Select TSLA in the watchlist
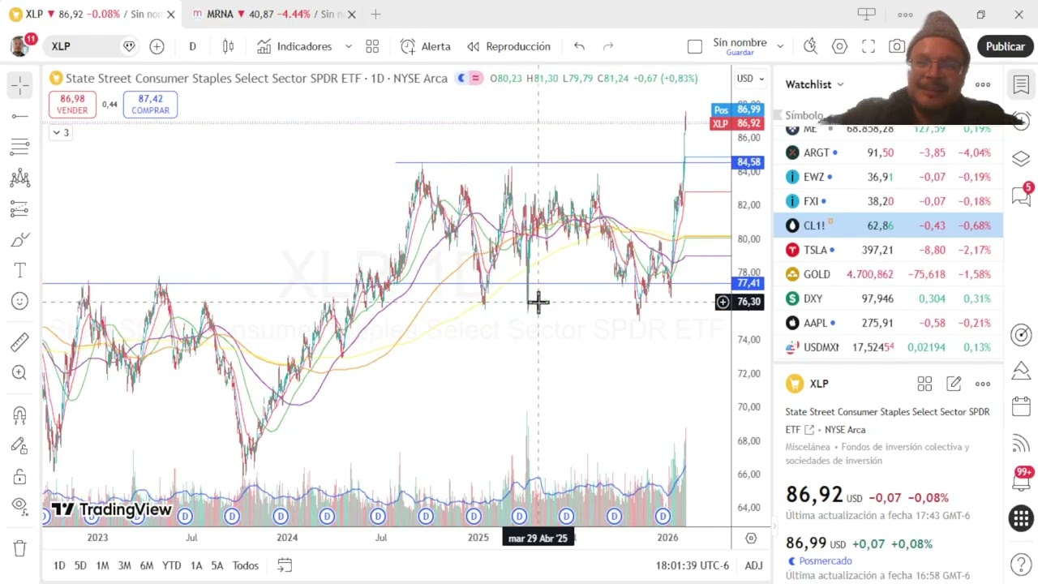Image resolution: width=1038 pixels, height=584 pixels. 888,250
